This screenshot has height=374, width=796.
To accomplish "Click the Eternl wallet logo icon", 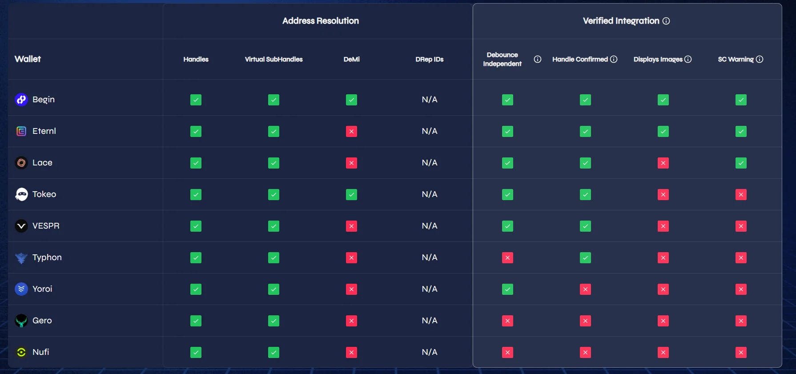I will [x=21, y=131].
